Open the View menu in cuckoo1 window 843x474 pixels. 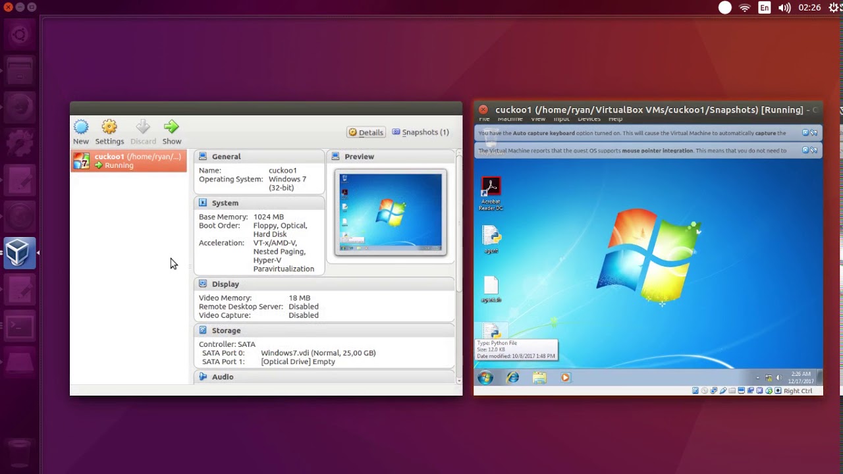538,119
